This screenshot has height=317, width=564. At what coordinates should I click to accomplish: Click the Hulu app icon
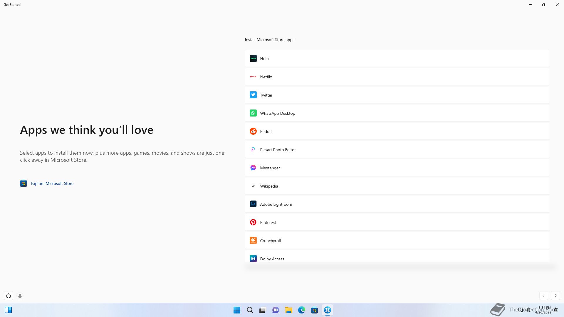pyautogui.click(x=253, y=58)
